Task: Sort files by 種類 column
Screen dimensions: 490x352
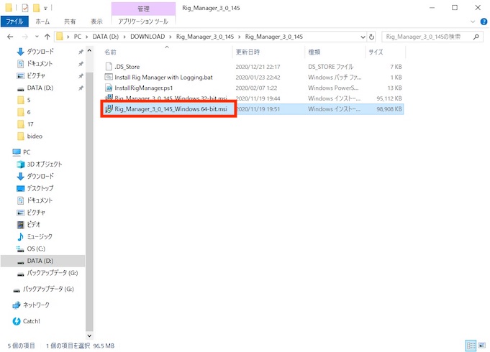Action: (314, 52)
